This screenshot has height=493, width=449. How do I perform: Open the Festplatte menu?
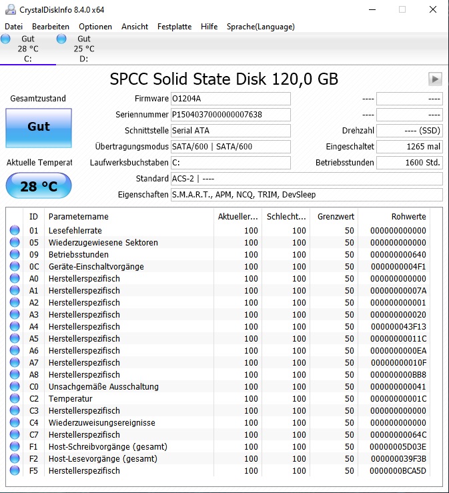coord(175,27)
